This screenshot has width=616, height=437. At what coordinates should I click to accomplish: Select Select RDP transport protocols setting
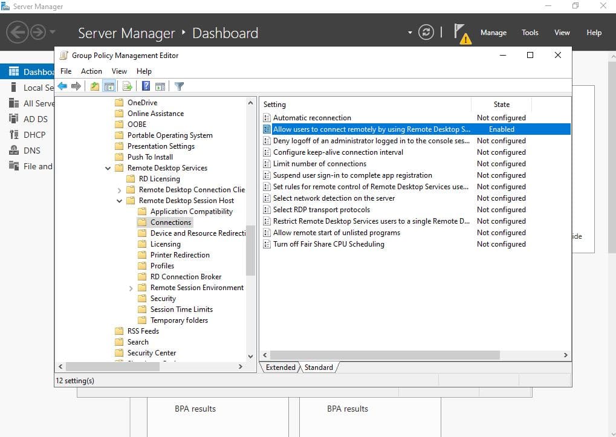(321, 210)
